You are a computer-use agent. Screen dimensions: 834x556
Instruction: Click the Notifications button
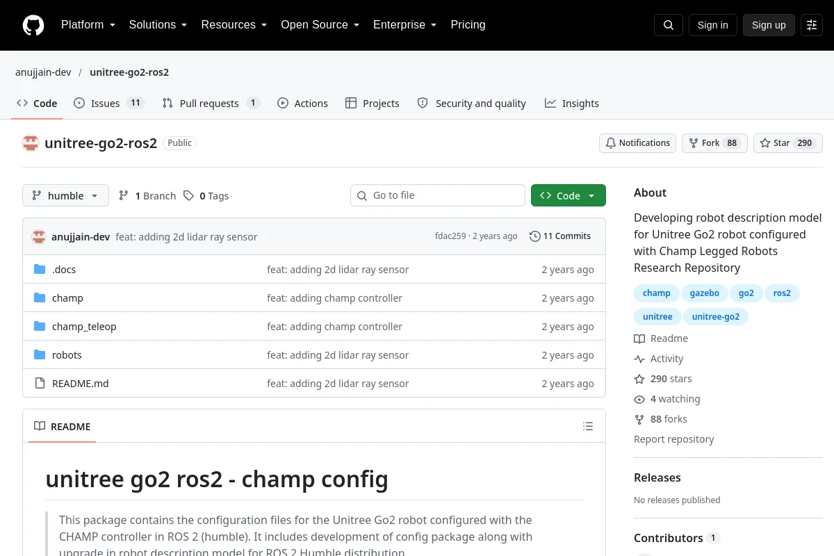637,143
